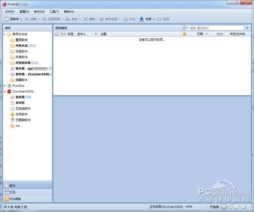The image size is (254, 212).
Task: Collapse the 21cn(star1020) account node
Action: [5, 92]
